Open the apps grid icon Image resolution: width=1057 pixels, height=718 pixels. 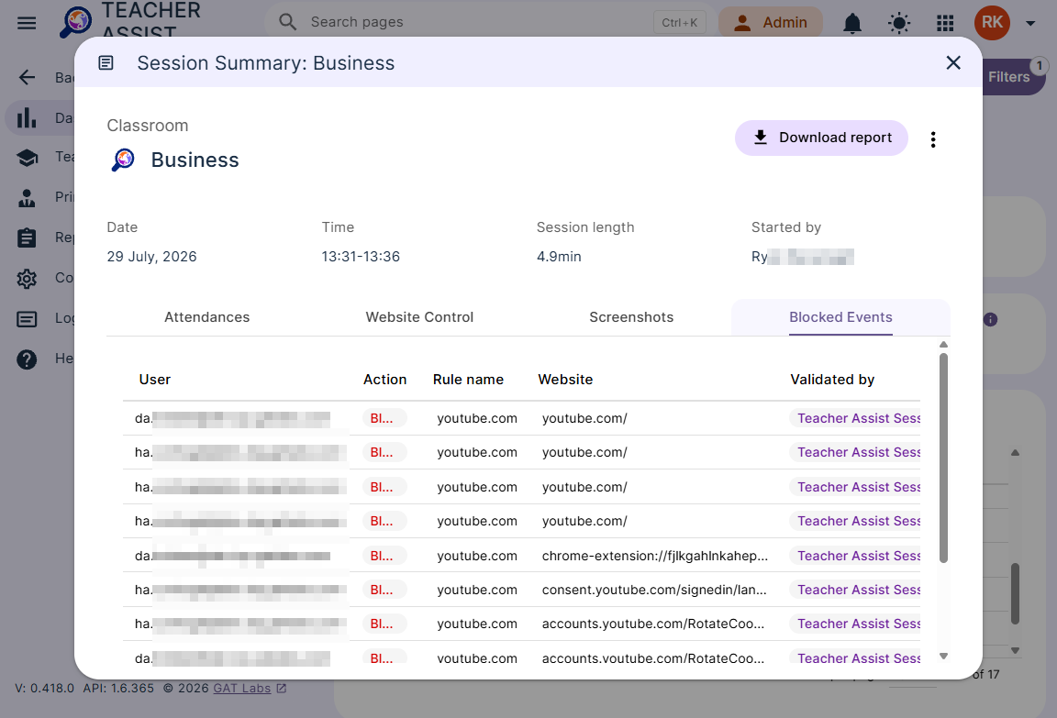click(x=945, y=23)
